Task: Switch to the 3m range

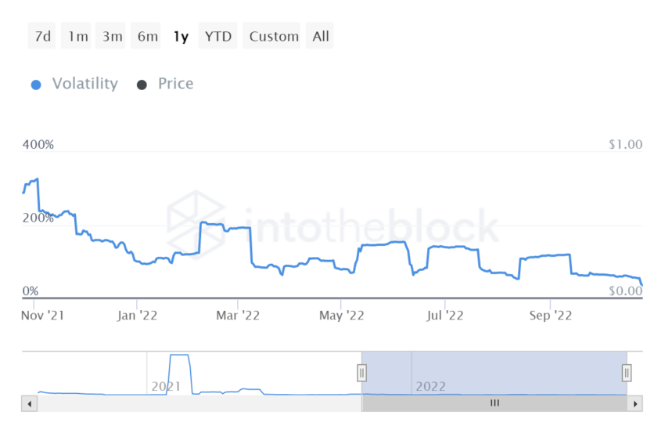Action: [112, 36]
